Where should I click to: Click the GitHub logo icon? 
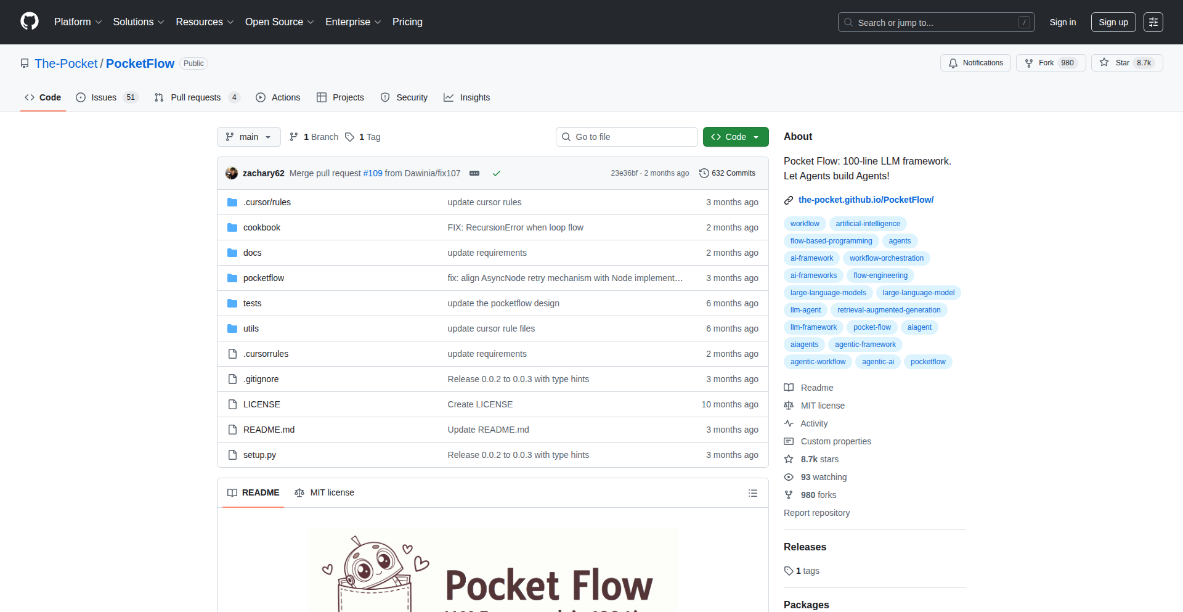(30, 22)
